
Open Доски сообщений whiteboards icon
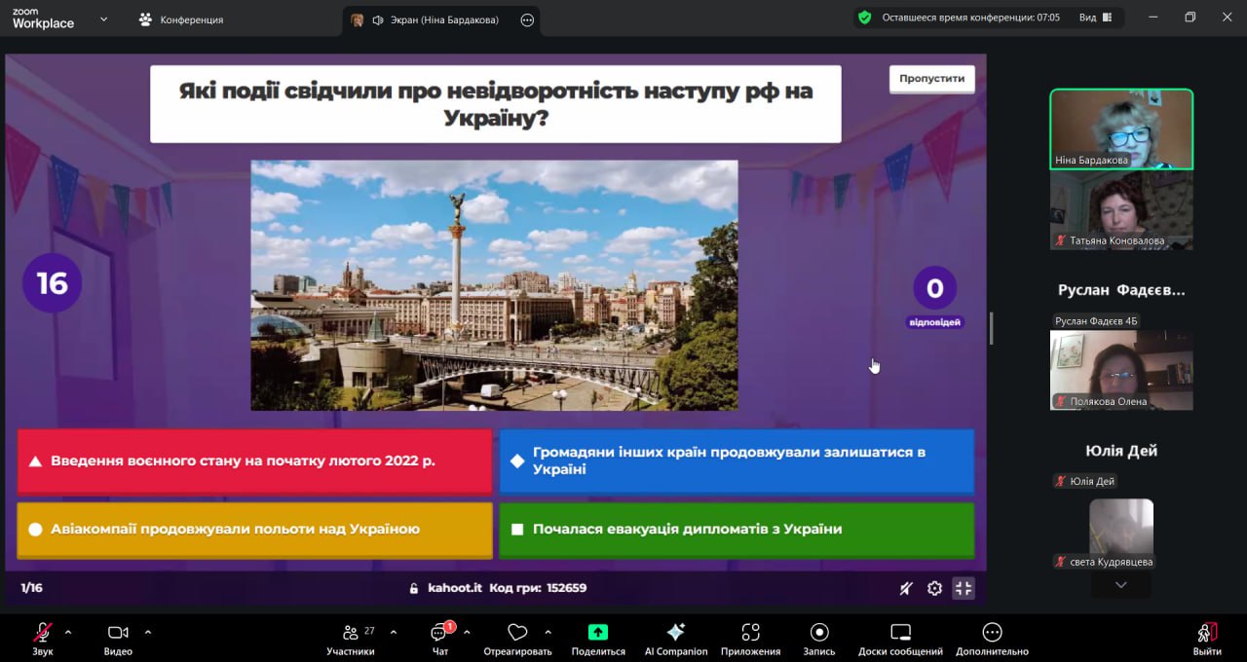click(900, 633)
